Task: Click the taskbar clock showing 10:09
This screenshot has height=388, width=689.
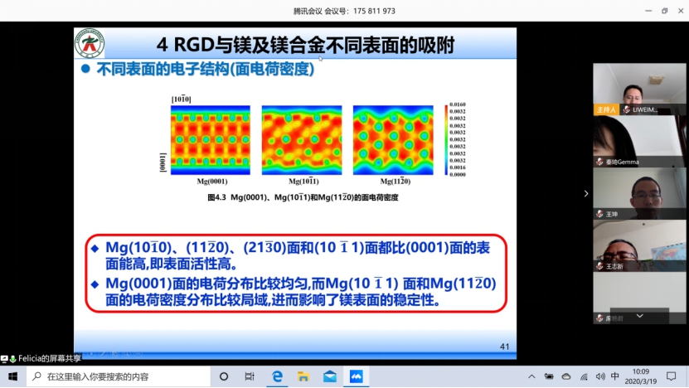Action: point(642,376)
